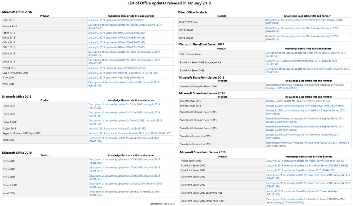The image size is (353, 206).
Task: Open Project Server 2010 cumulative update KB4461618
Action: (305, 161)
